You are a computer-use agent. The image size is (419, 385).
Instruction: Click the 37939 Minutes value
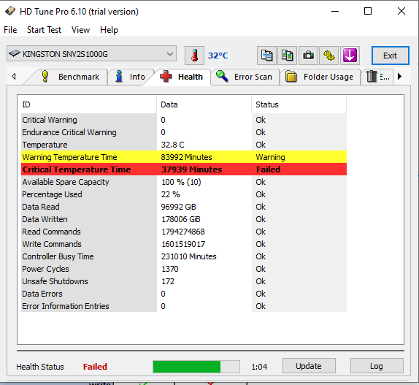point(191,169)
